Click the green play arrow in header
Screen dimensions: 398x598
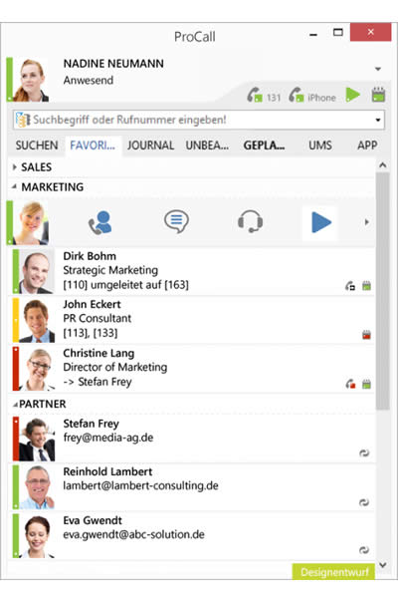pyautogui.click(x=352, y=95)
